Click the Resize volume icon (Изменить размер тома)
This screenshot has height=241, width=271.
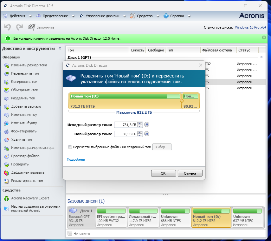pos(6,65)
